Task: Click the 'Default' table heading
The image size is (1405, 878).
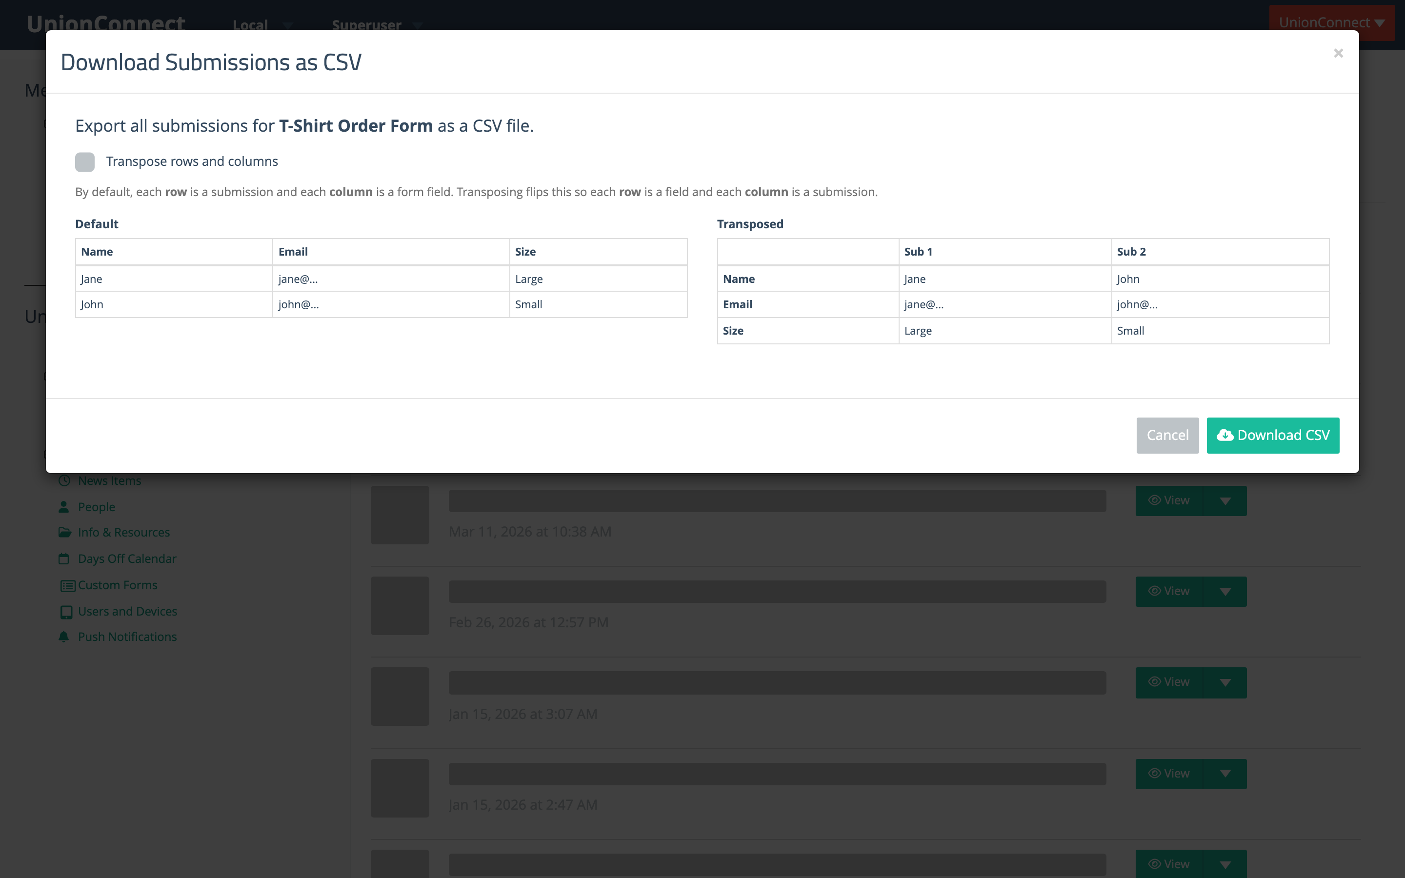Action: coord(97,224)
